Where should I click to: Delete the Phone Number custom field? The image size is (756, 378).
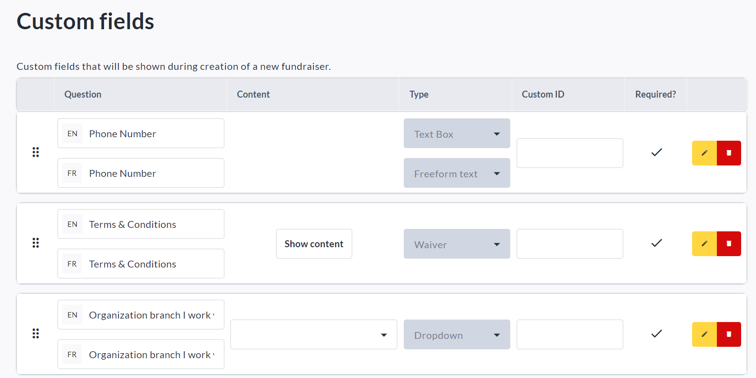click(x=729, y=153)
